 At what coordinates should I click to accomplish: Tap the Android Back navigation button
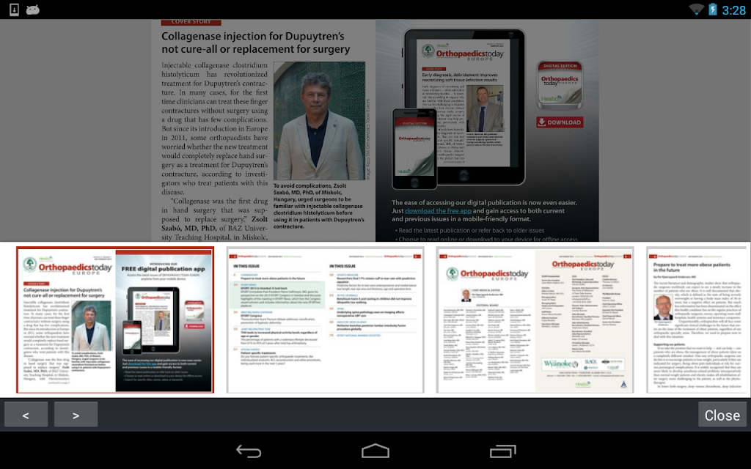(249, 451)
